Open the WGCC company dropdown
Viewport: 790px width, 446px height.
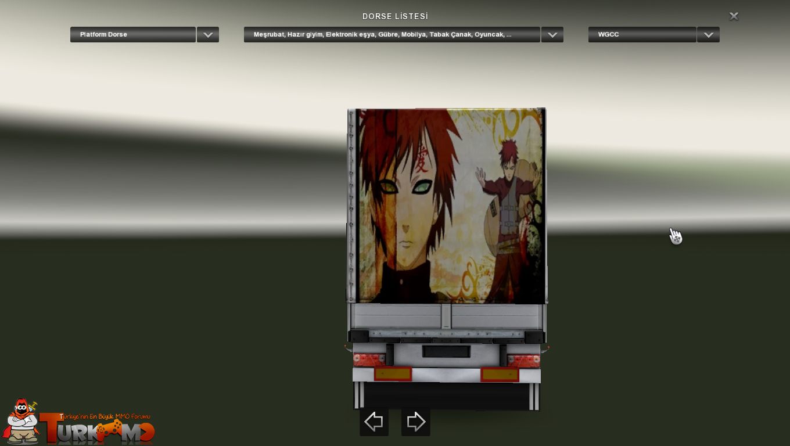point(642,34)
